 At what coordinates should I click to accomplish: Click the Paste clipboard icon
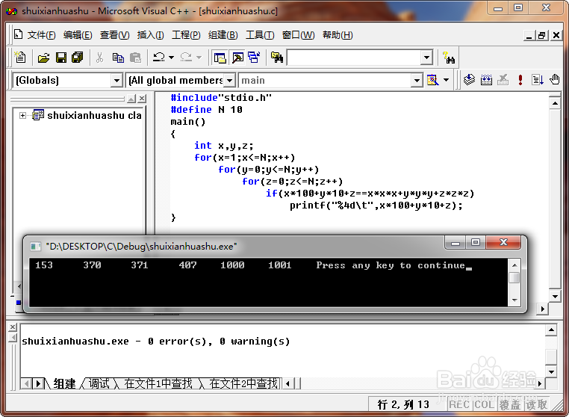[x=135, y=58]
